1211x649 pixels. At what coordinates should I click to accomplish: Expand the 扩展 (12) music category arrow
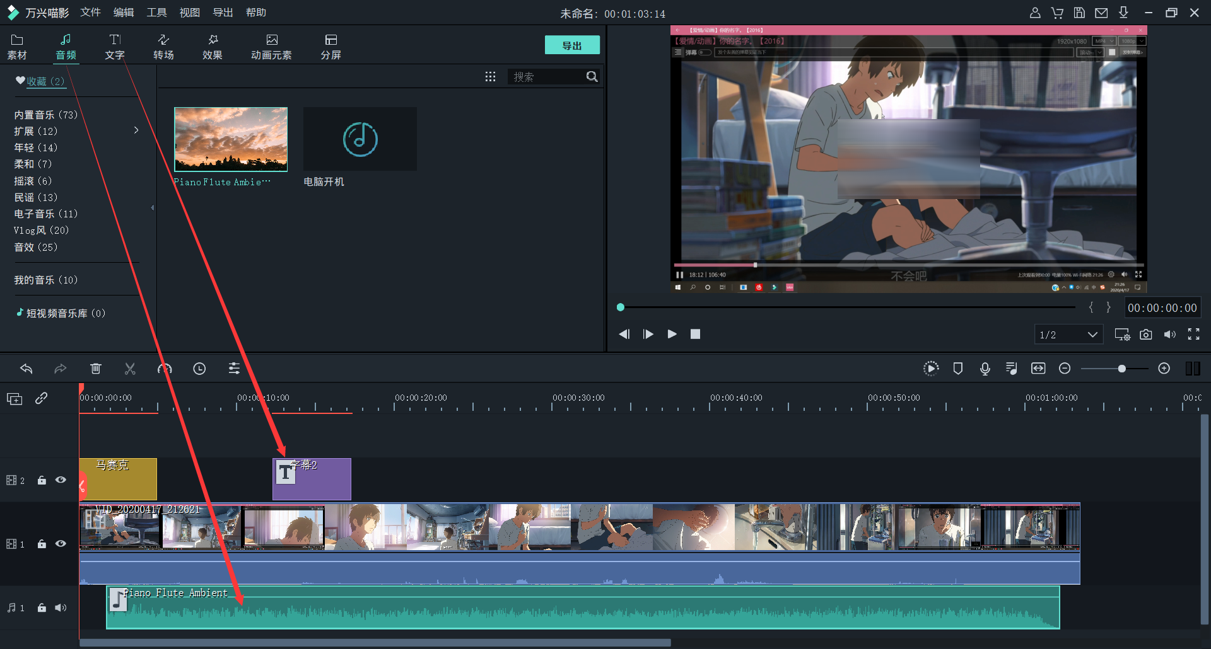tap(136, 130)
